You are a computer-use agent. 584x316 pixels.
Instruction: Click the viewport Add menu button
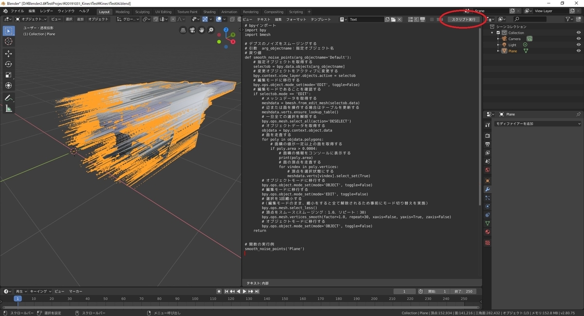(x=80, y=19)
